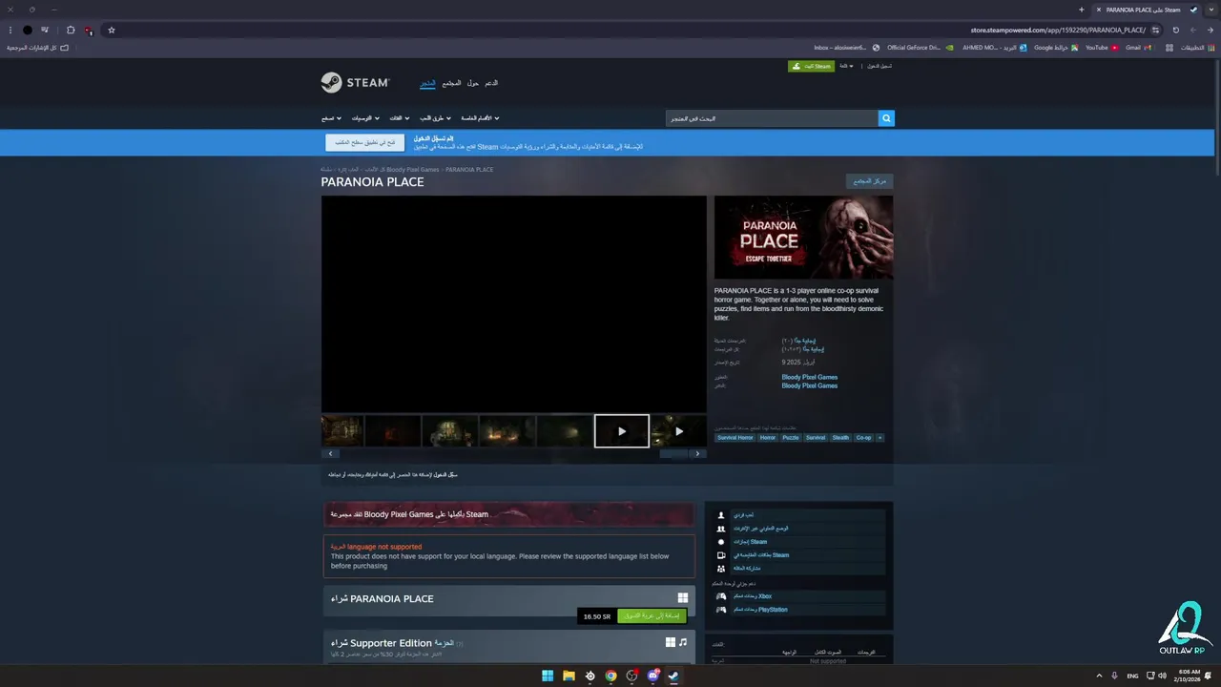1221x687 pixels.
Task: Click the magnifier search button in store bar
Action: [886, 118]
